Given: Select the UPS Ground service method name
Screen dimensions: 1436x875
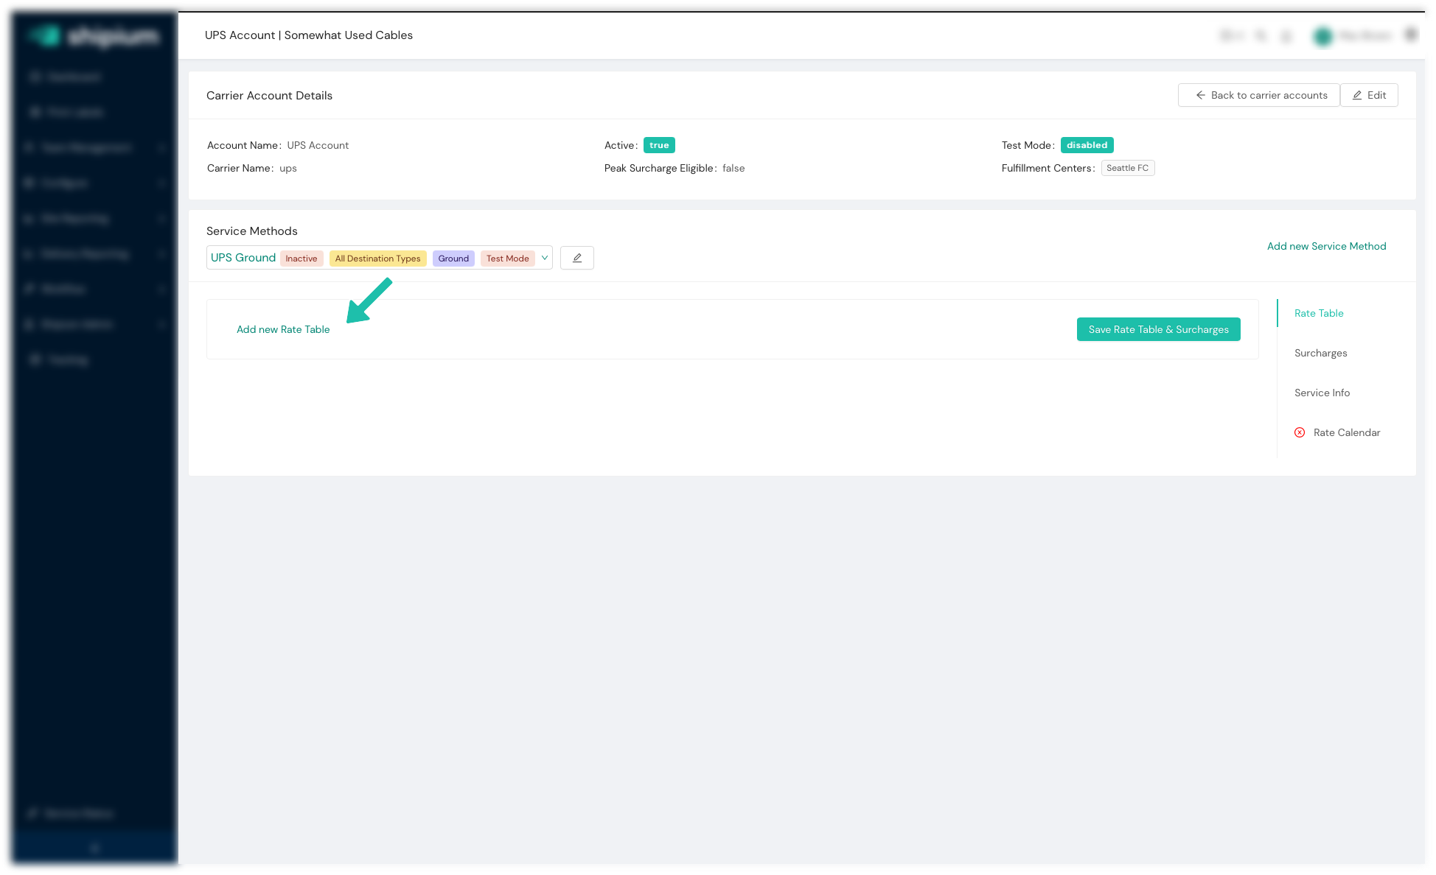Looking at the screenshot, I should 243,258.
